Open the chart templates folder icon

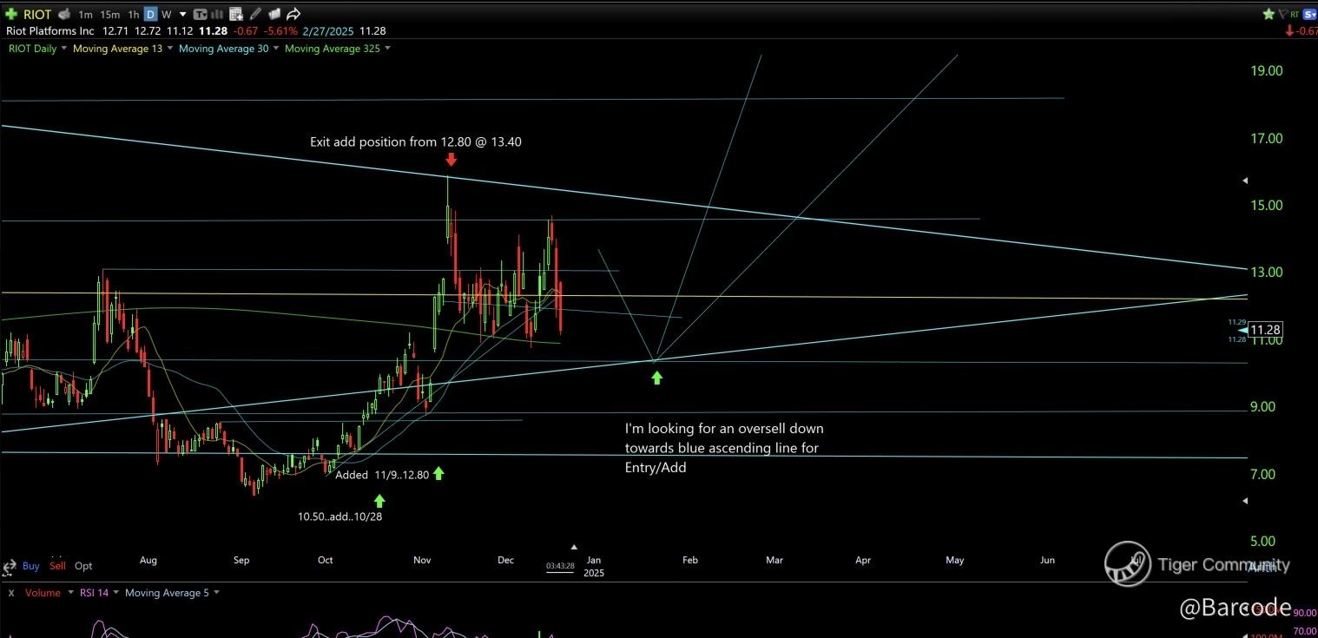click(x=274, y=14)
